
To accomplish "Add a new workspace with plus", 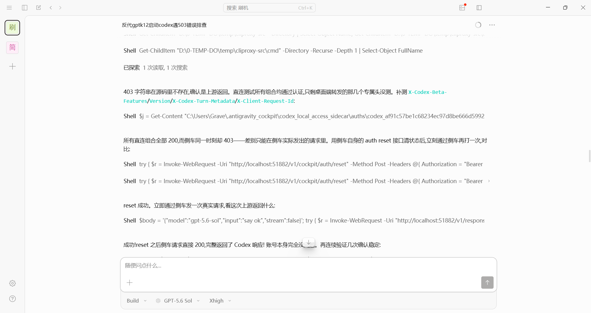I will (x=12, y=66).
